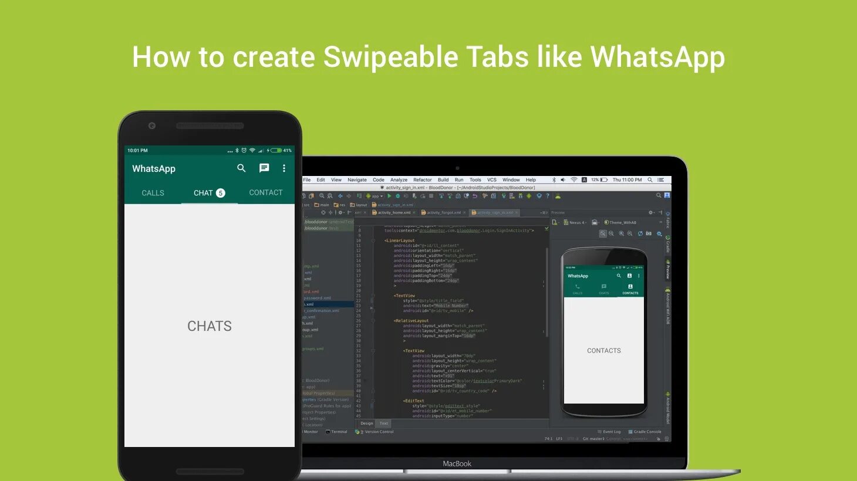Open the Gradle Console
Screen dimensions: 857x481
[x=645, y=432]
